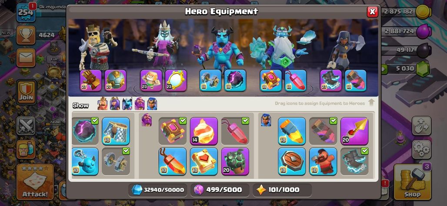The width and height of the screenshot is (447, 206).
Task: Select the Rocket Spear level 20 equipment
Action: pyautogui.click(x=354, y=131)
